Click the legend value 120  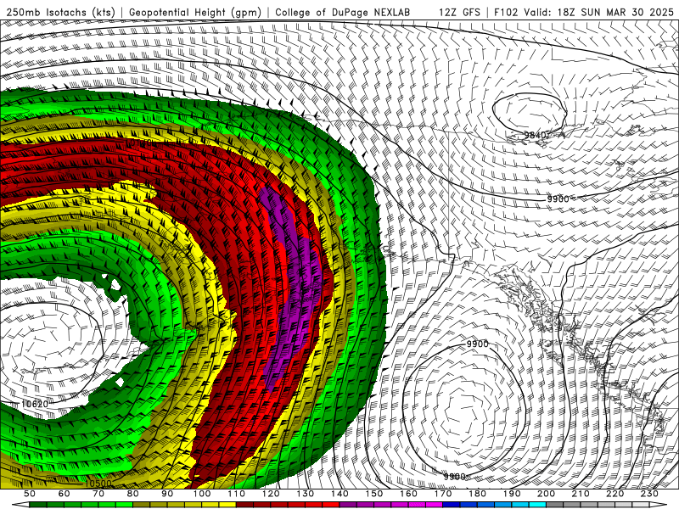click(x=271, y=494)
